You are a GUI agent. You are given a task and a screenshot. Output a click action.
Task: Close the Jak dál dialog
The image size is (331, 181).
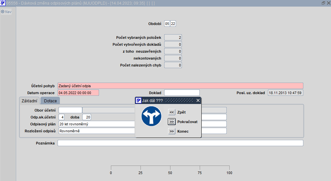coord(198,100)
